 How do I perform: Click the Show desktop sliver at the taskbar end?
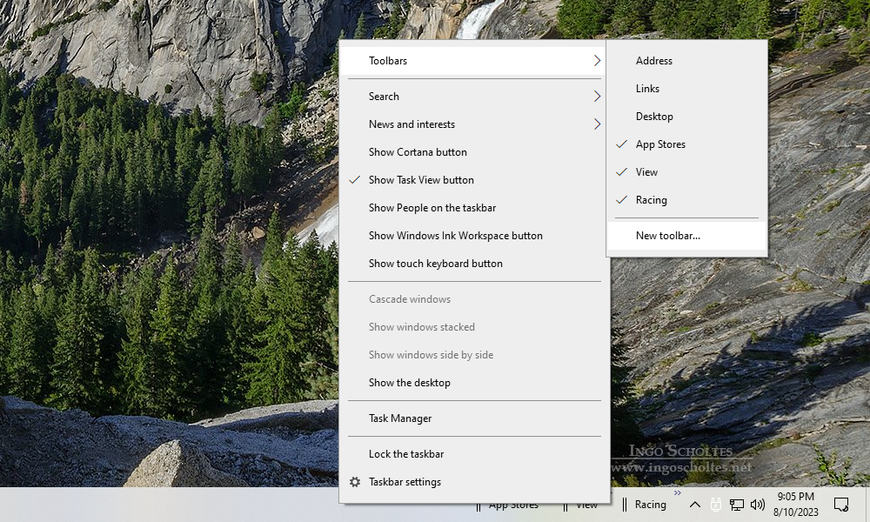[x=867, y=505]
